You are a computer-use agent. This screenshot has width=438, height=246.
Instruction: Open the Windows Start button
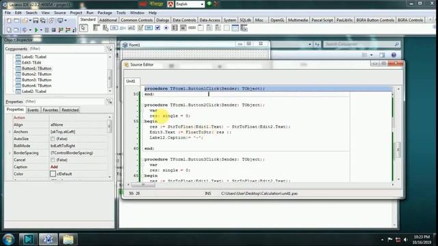(x=8, y=239)
